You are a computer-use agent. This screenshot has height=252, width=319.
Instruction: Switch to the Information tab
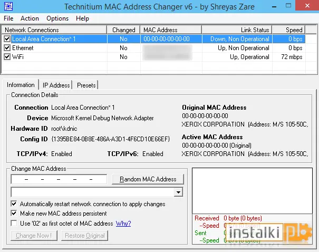pos(21,84)
